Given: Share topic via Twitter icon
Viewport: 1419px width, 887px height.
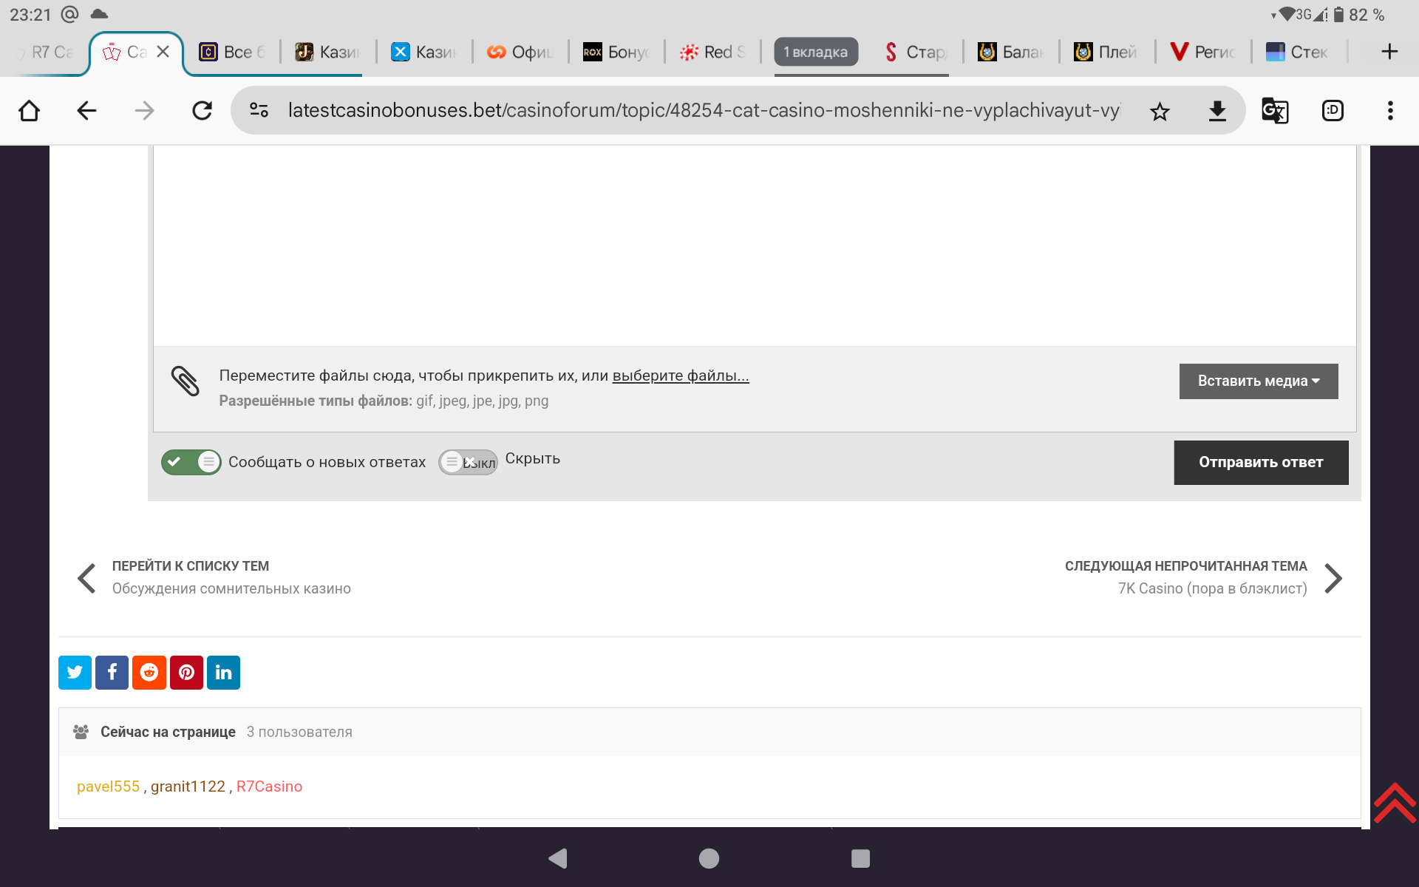Looking at the screenshot, I should tap(75, 672).
